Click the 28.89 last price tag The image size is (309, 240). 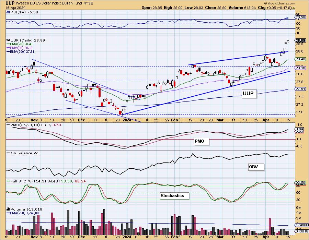click(300, 40)
